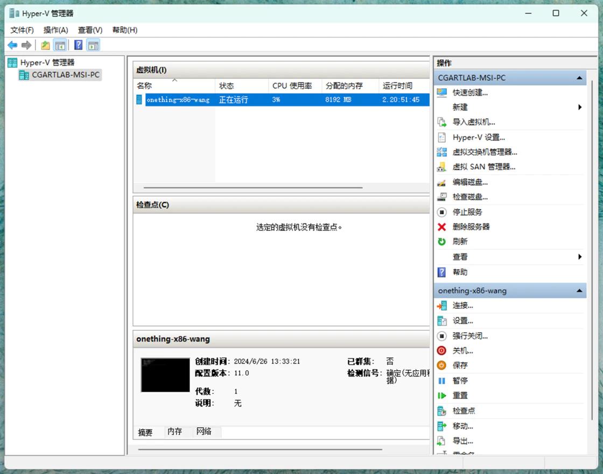
Task: Expand the 新建 submenu arrow
Action: [x=580, y=107]
